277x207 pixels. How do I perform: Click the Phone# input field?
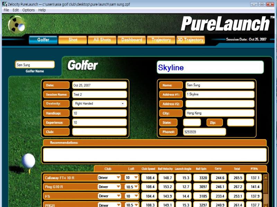(204, 132)
